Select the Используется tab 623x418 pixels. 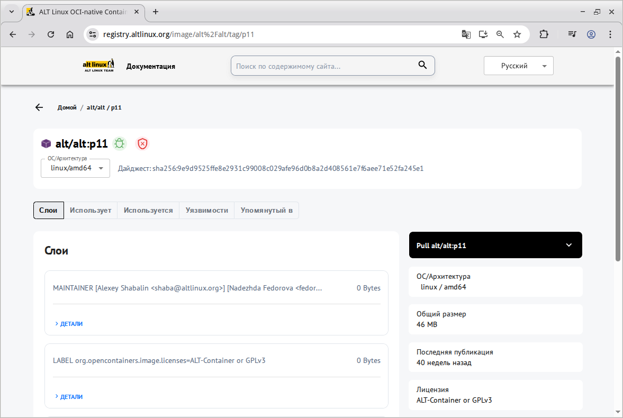click(x=148, y=210)
